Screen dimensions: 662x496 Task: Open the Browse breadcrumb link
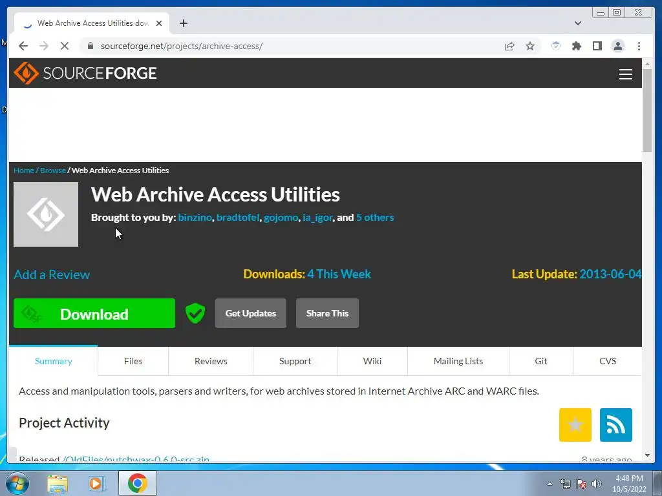click(x=53, y=170)
